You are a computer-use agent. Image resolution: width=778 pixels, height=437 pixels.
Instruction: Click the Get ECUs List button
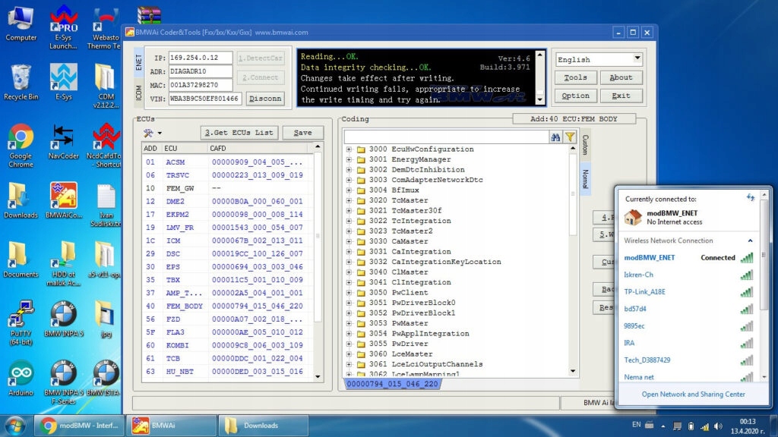click(239, 133)
